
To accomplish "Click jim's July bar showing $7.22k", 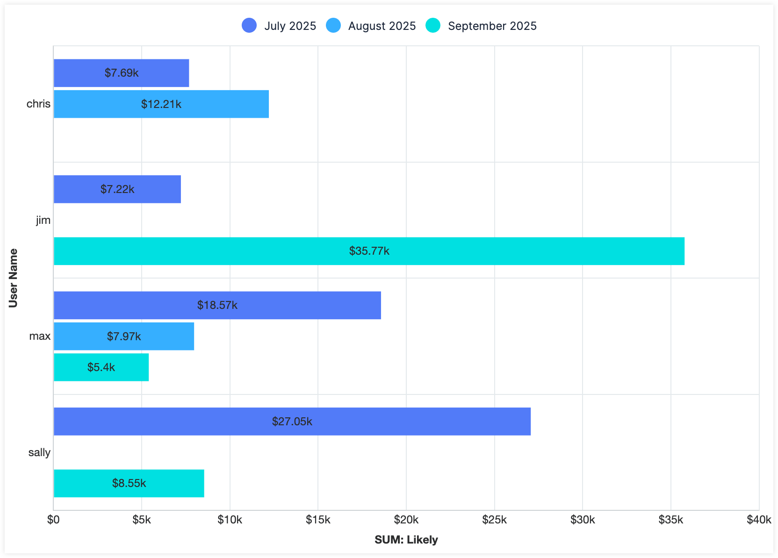I will coord(117,189).
